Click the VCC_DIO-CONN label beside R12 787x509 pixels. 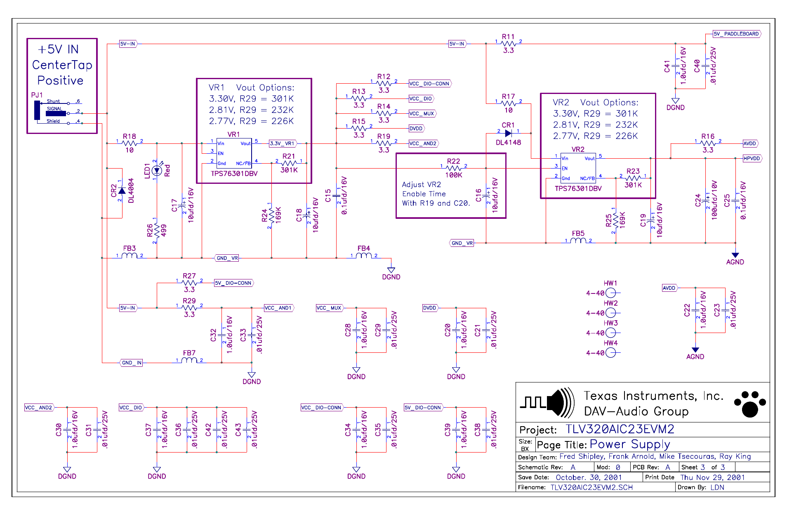430,84
